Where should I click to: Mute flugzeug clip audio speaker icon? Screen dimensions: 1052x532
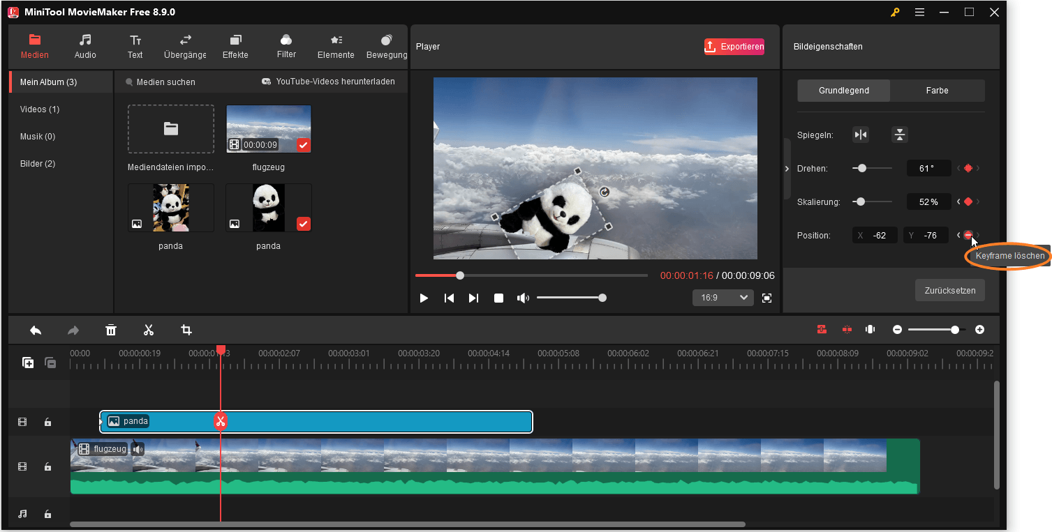pyautogui.click(x=138, y=449)
